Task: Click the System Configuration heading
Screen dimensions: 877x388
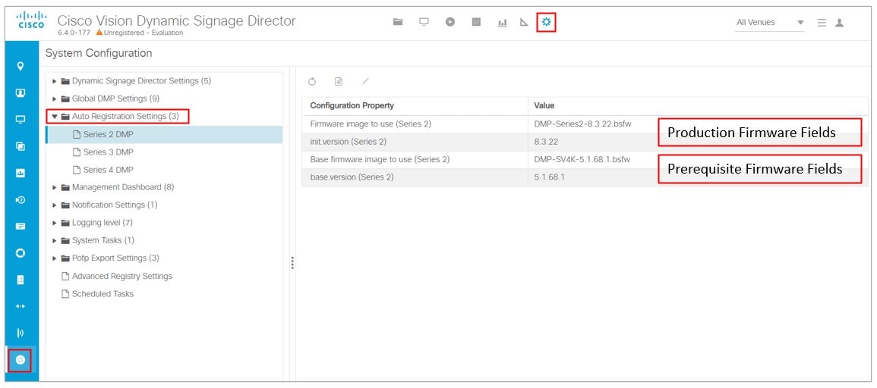Action: click(x=99, y=54)
